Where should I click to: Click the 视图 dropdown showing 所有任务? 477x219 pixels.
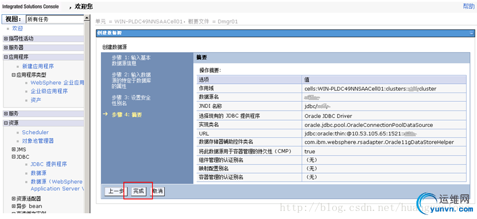[55, 20]
